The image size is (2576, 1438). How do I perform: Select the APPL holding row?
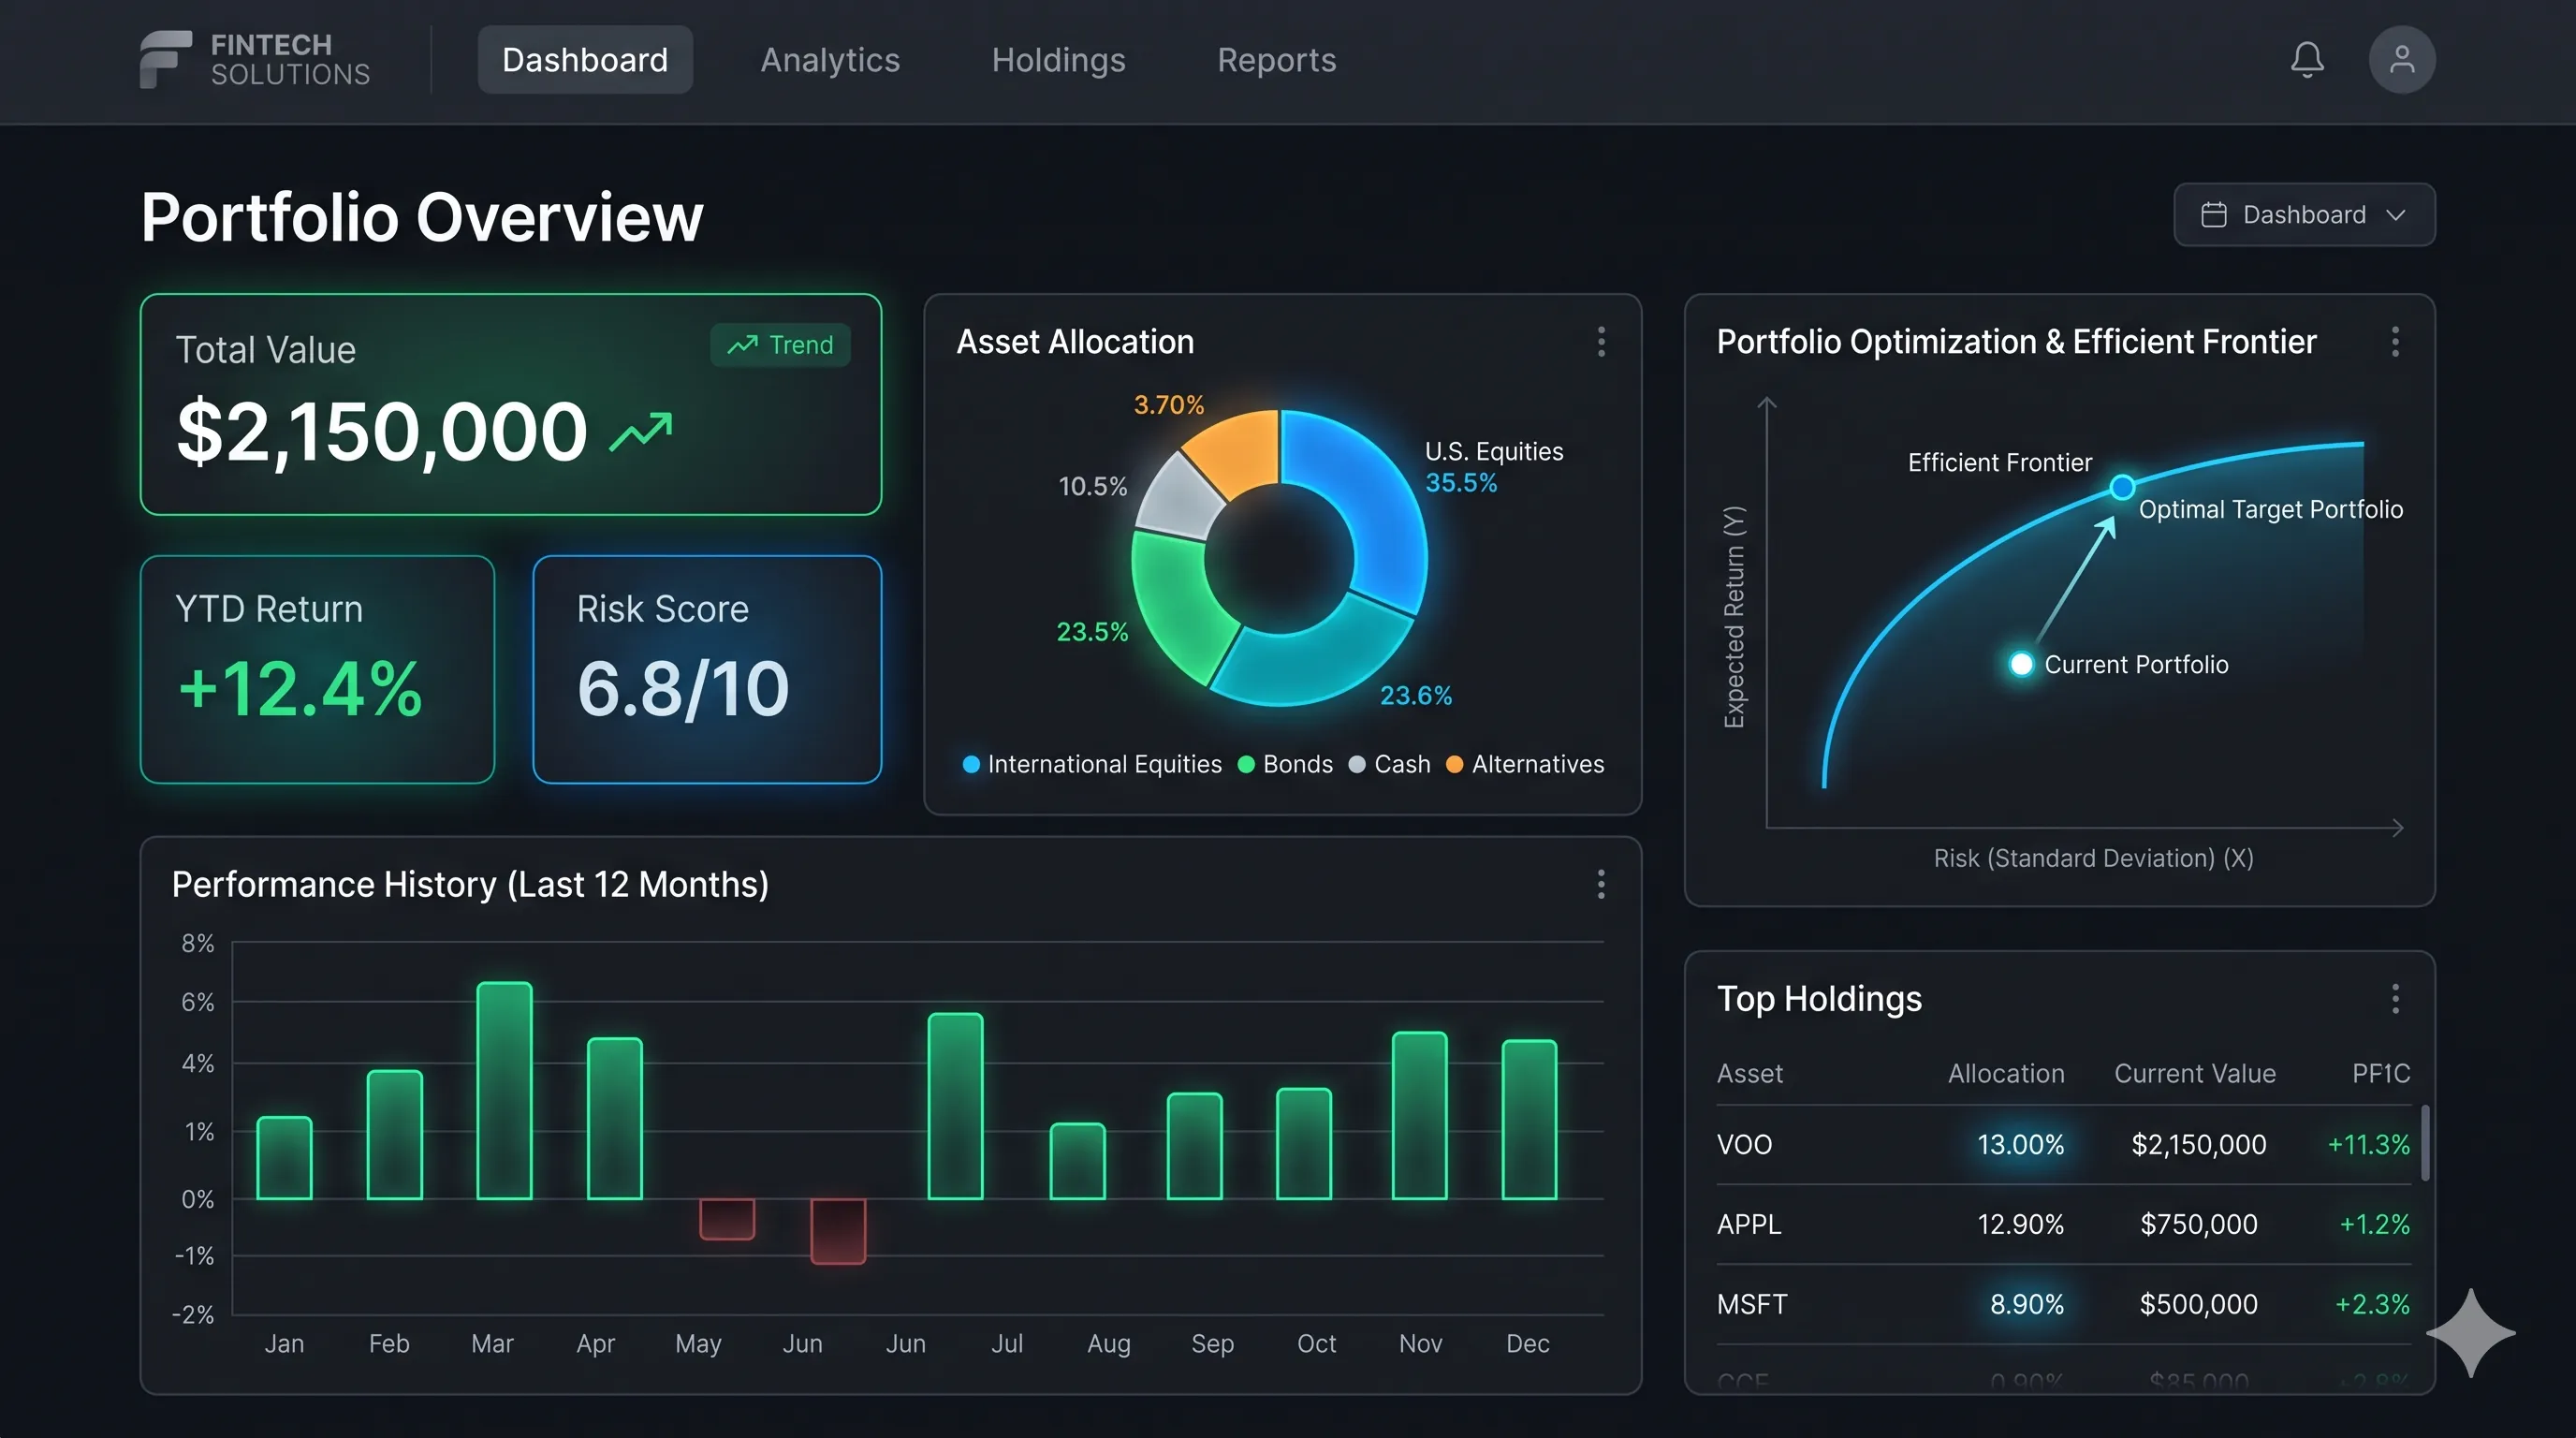click(2064, 1224)
